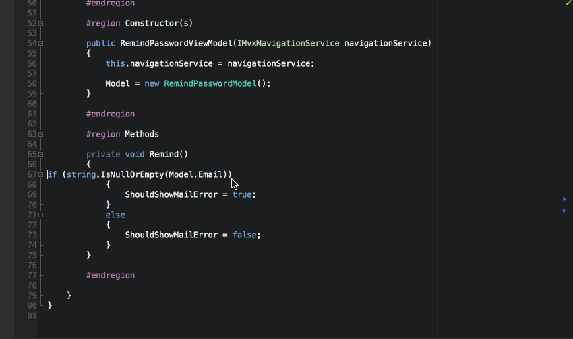Screen dimensions: 573x339
Task: Click the closing brace on line 59
Action: coord(88,93)
